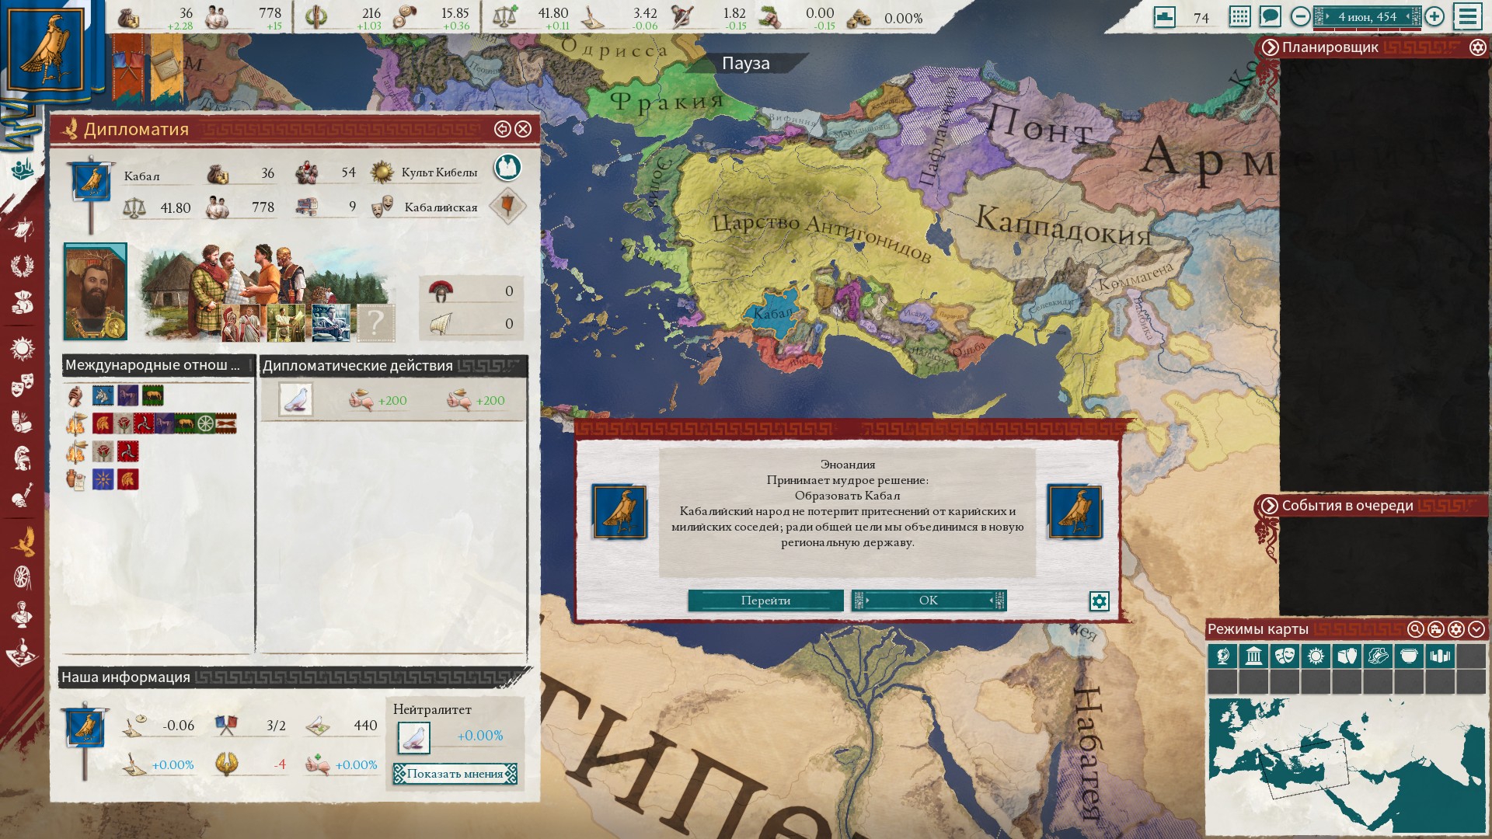Collapse the Планировщик panel arrow
This screenshot has width=1492, height=839.
(1270, 47)
